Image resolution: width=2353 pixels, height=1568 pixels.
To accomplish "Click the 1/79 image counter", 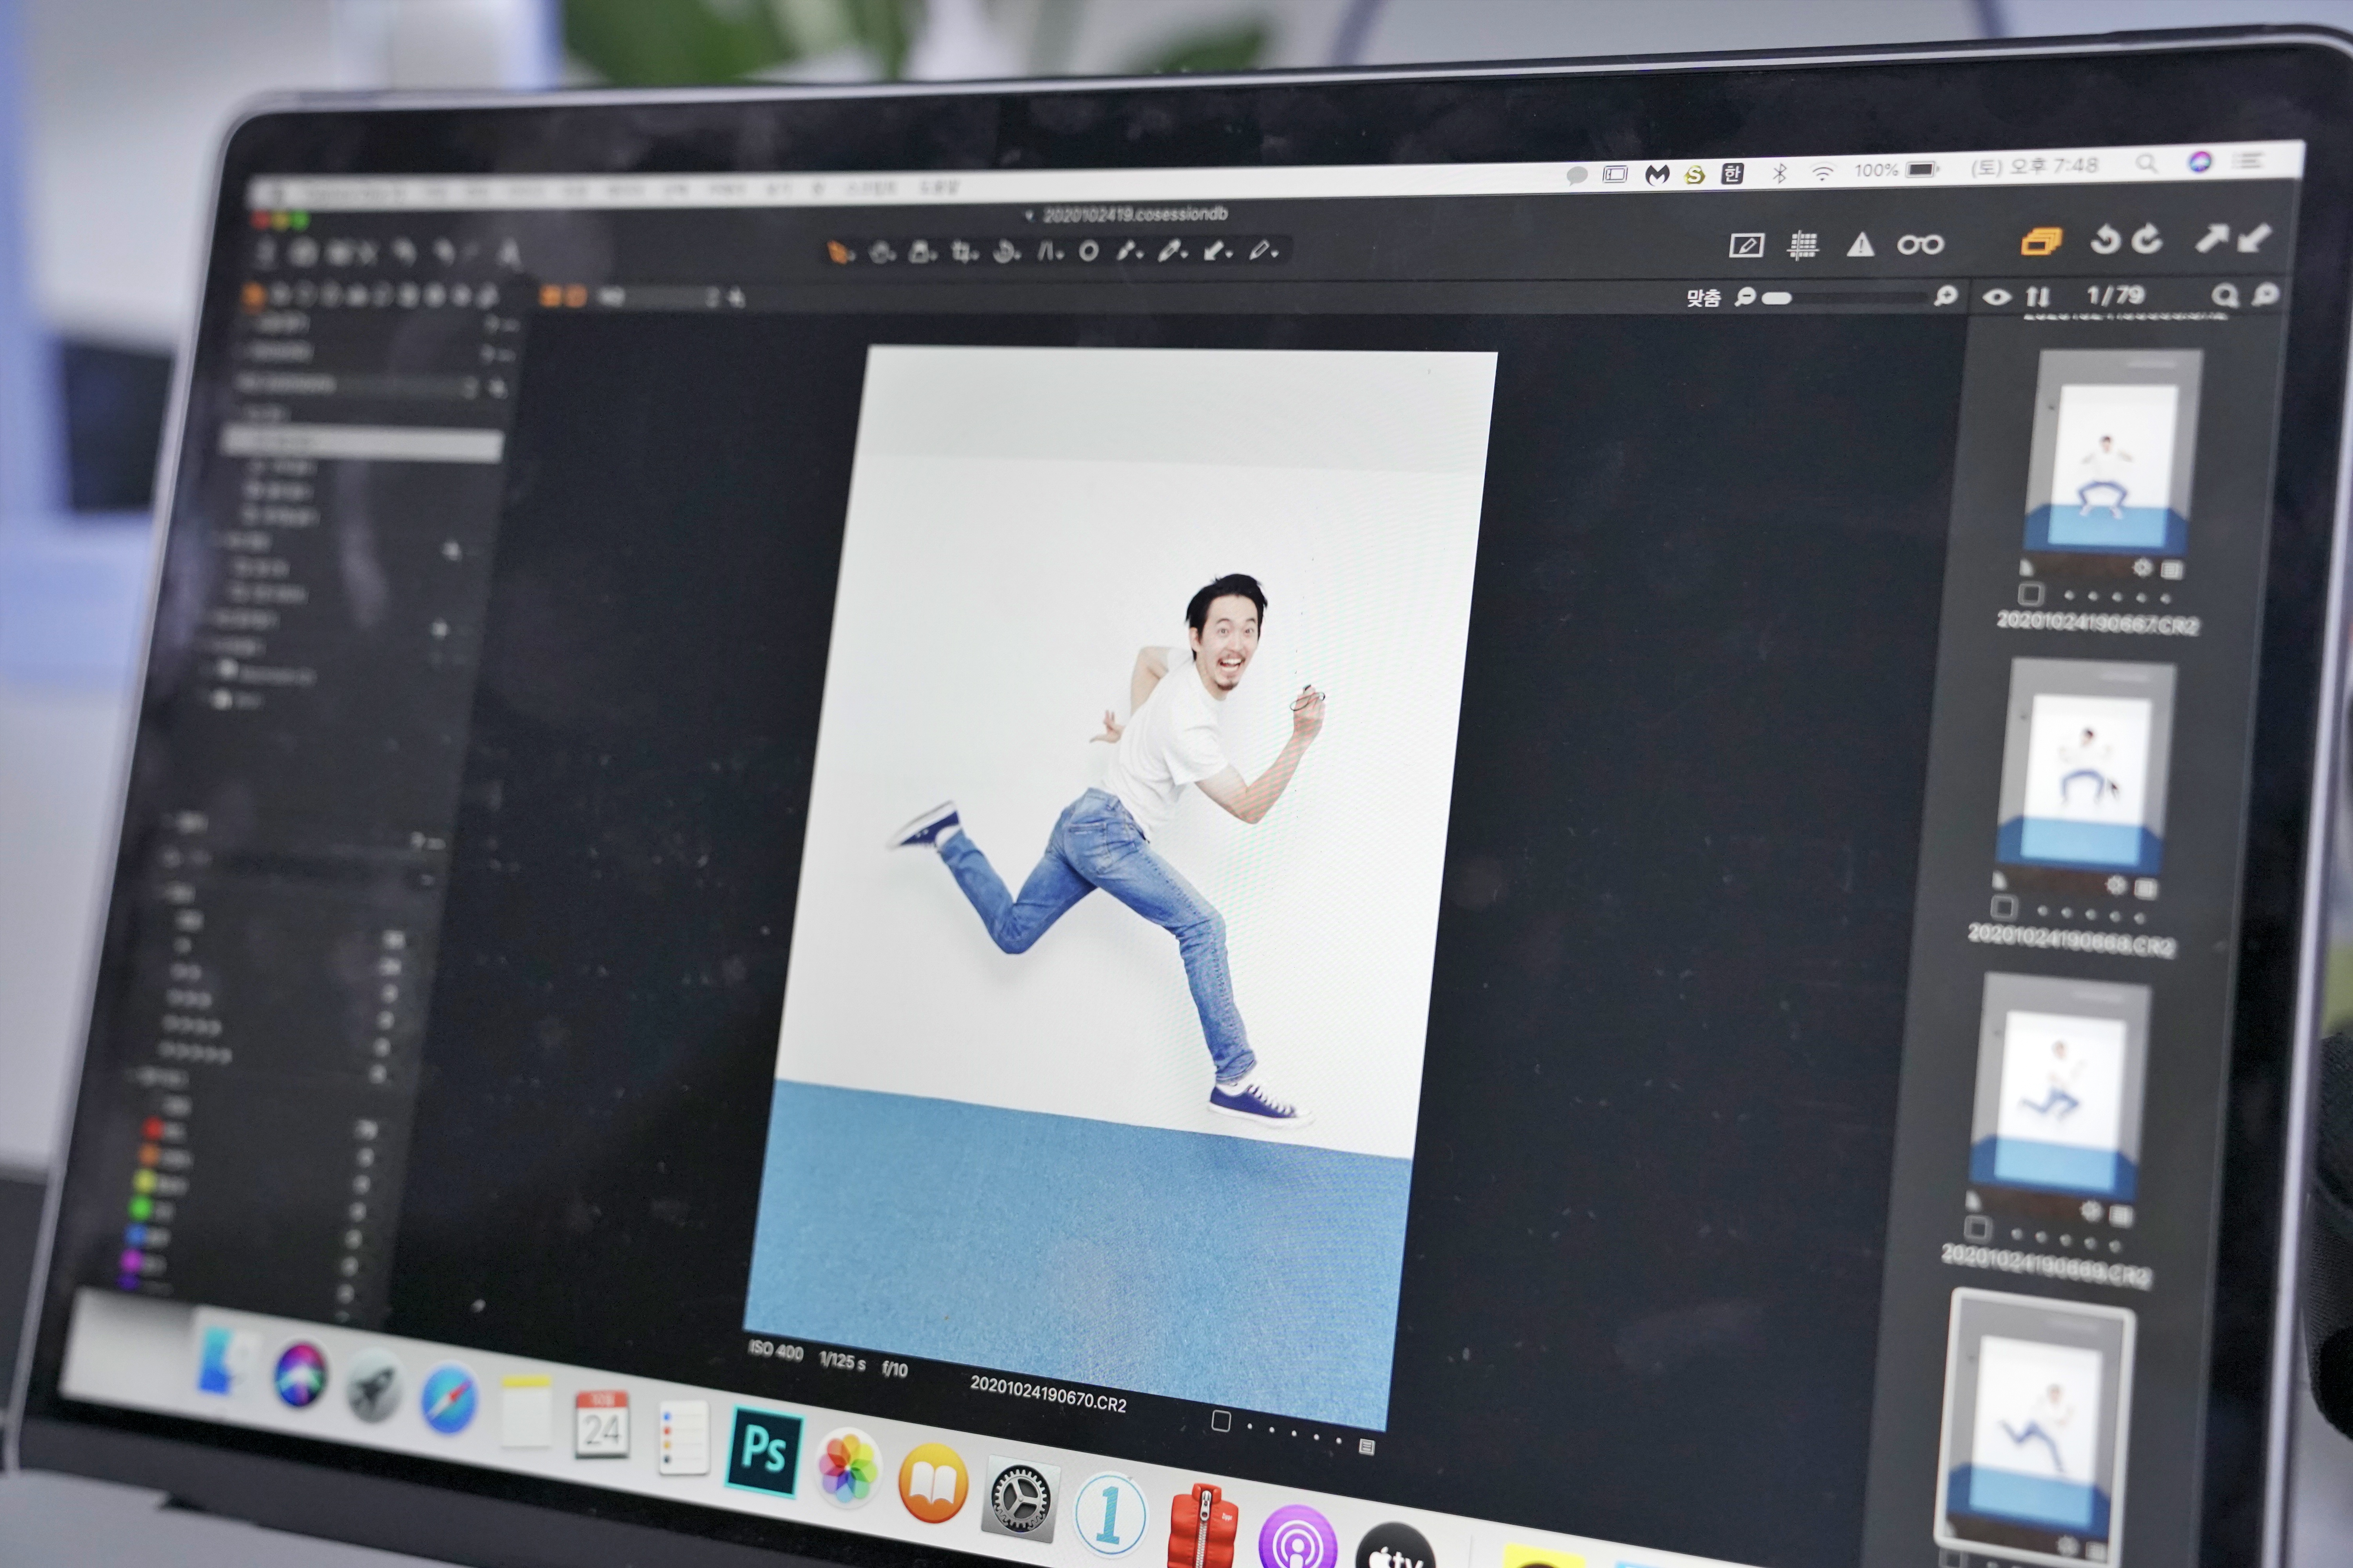I will (2115, 295).
